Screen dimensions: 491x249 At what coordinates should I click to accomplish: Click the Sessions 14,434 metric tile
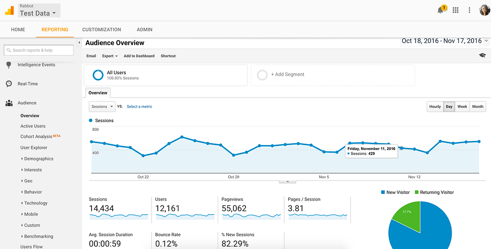pos(119,209)
